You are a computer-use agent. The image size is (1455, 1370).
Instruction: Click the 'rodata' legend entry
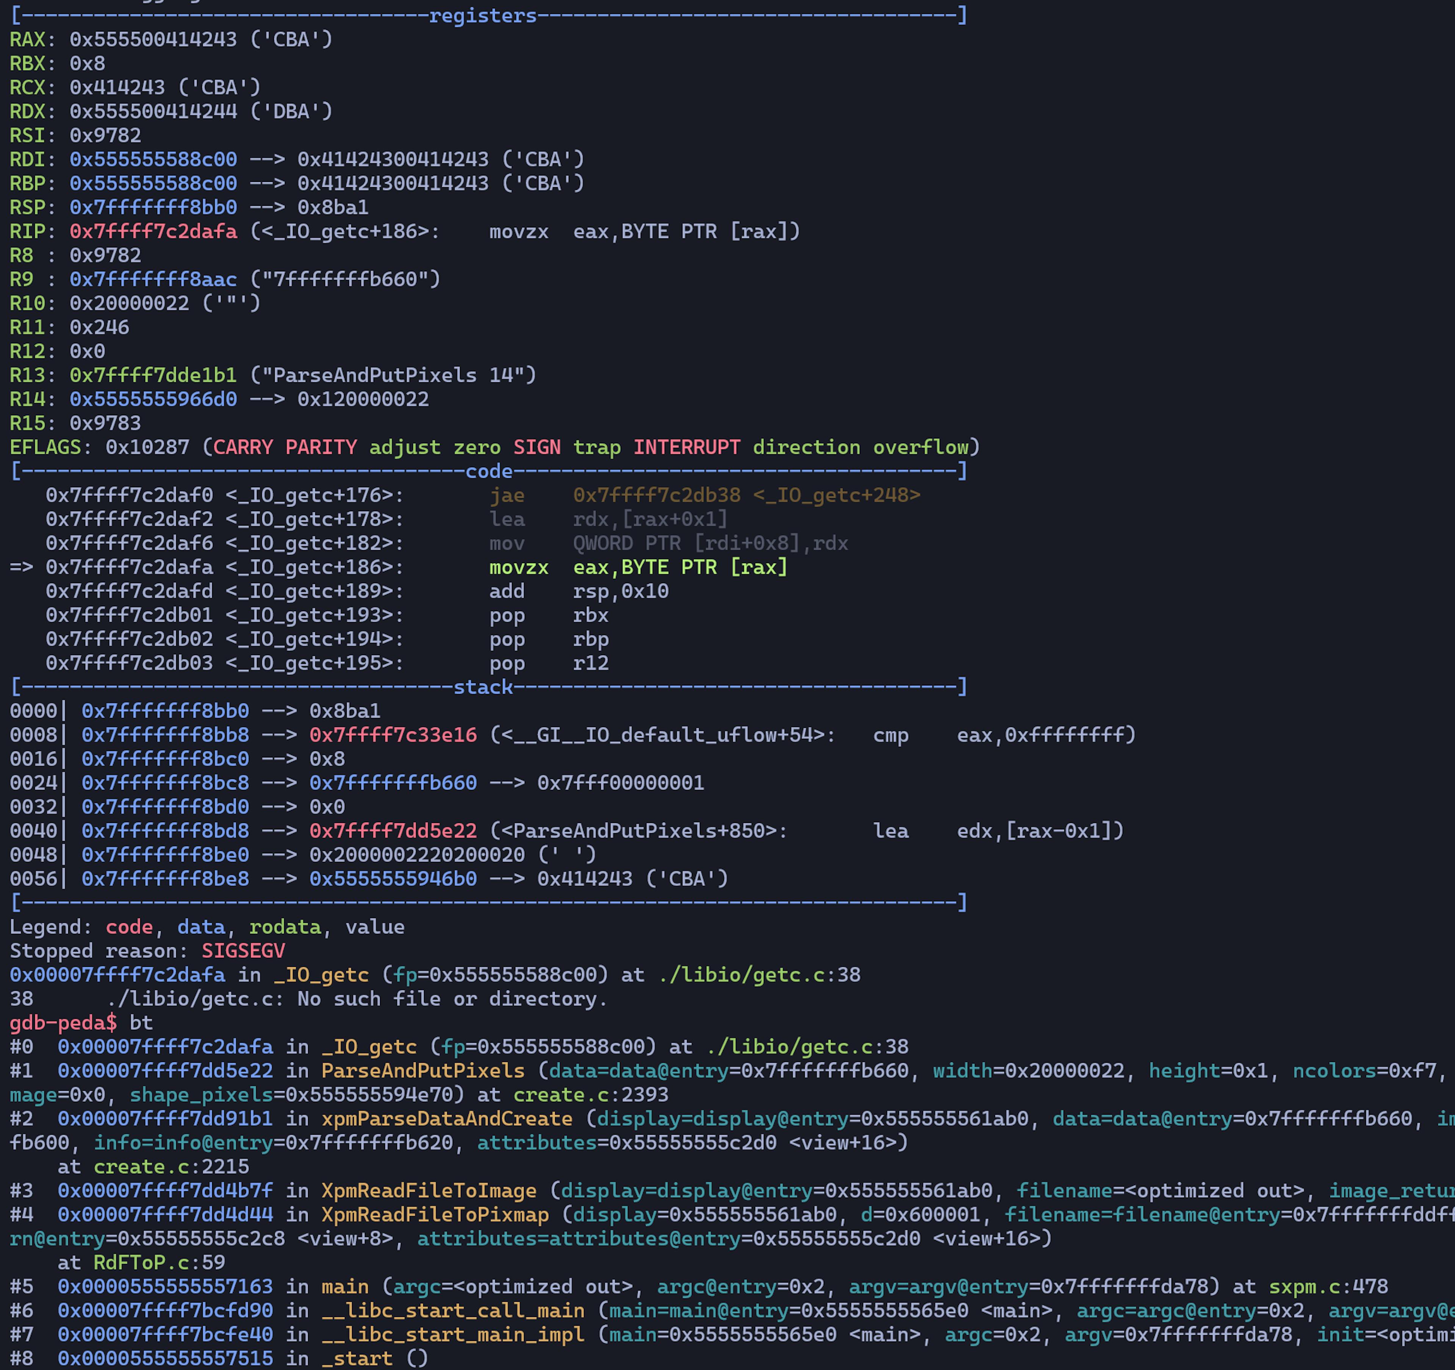[285, 927]
